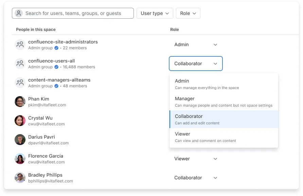
Task: Open Bradley Phillips' Collaborator role dropdown
Action: [x=196, y=178]
